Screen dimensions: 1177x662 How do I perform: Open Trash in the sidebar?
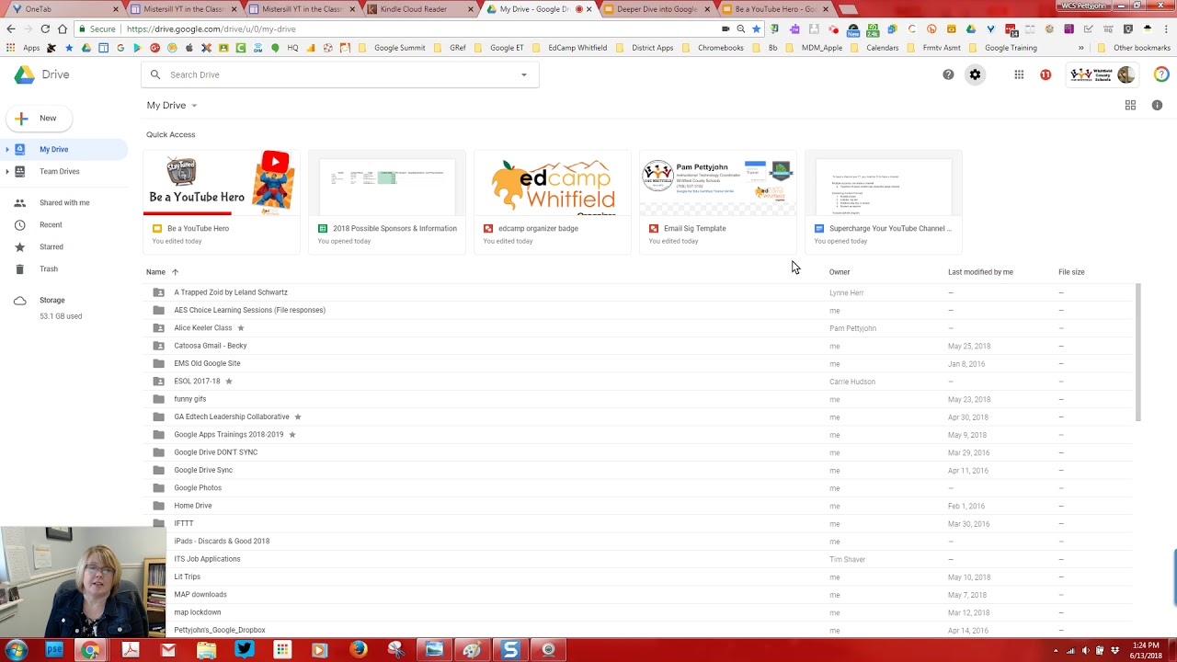(x=49, y=268)
